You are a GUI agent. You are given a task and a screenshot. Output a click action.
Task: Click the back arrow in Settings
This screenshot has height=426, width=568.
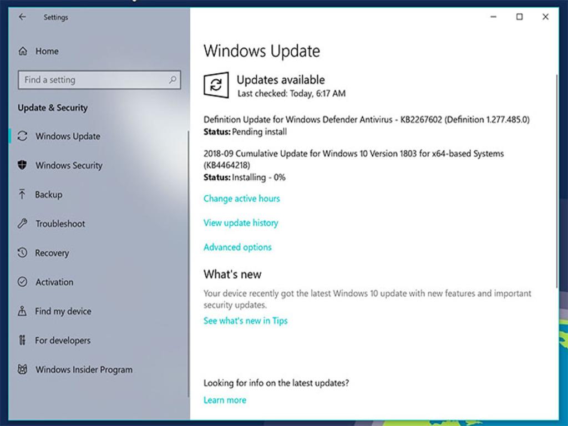22,17
